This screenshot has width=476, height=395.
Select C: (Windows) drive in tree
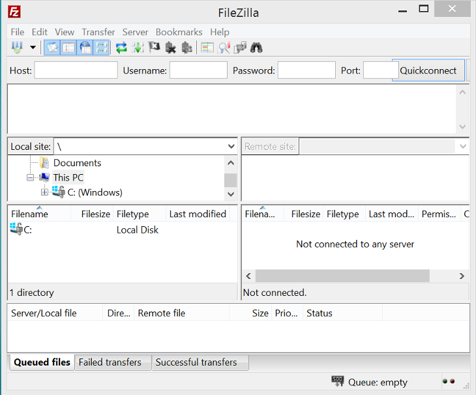(x=95, y=192)
